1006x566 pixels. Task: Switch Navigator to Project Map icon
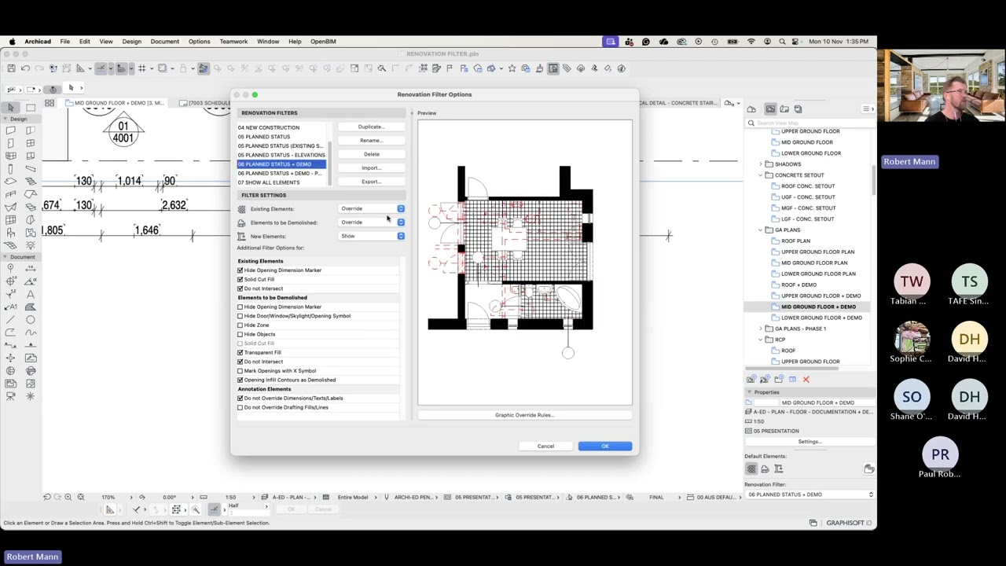[751, 109]
